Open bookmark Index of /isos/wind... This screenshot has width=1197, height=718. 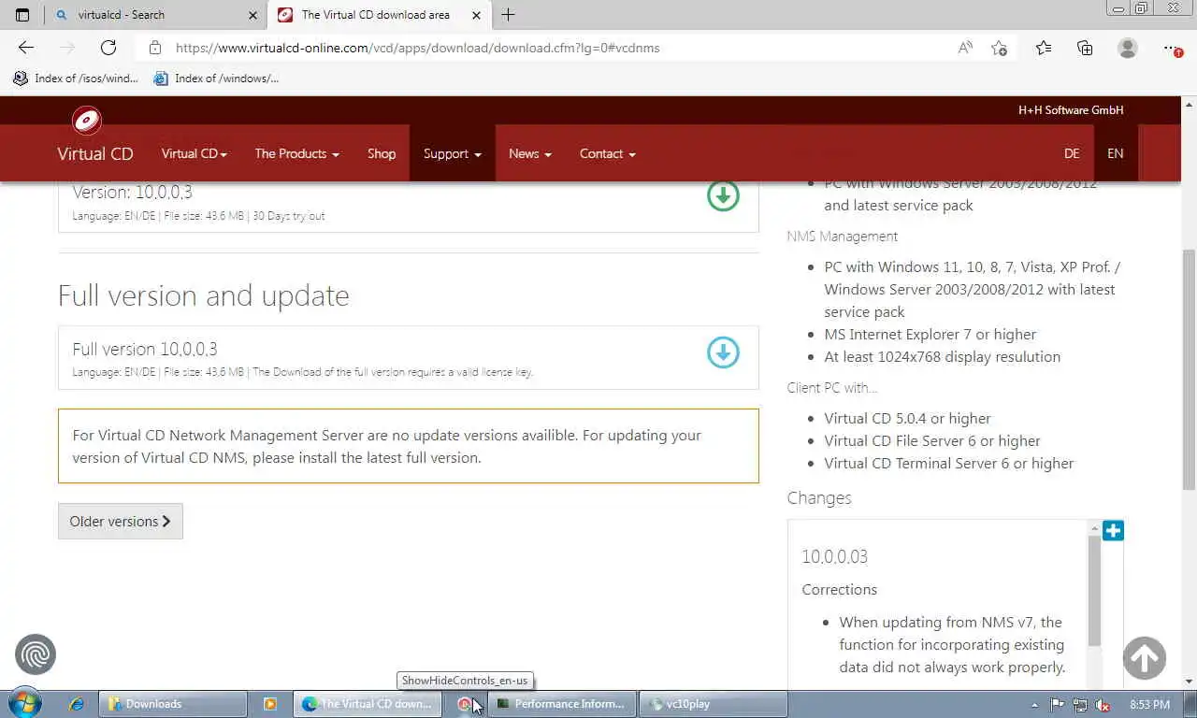click(x=76, y=79)
